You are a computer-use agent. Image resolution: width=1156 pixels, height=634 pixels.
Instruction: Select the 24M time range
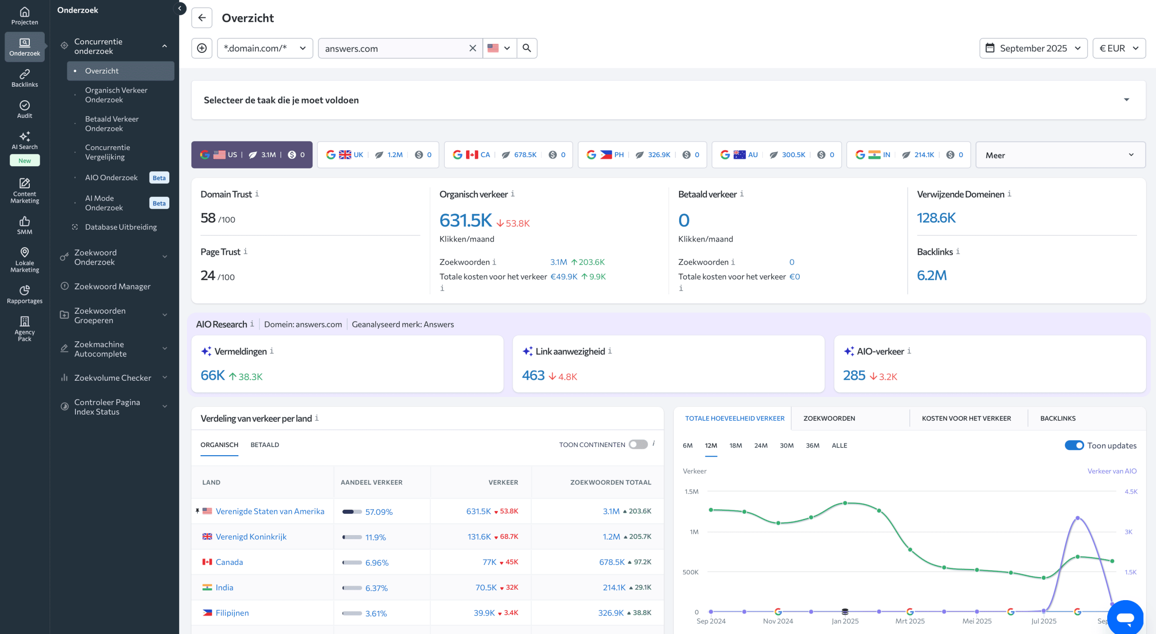(760, 445)
